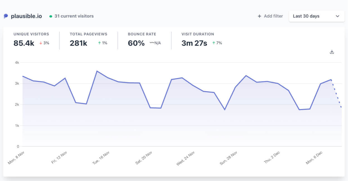Screen dimensions: 349x181
Task: Toggle the Visit Duration metric view
Action: 197,38
